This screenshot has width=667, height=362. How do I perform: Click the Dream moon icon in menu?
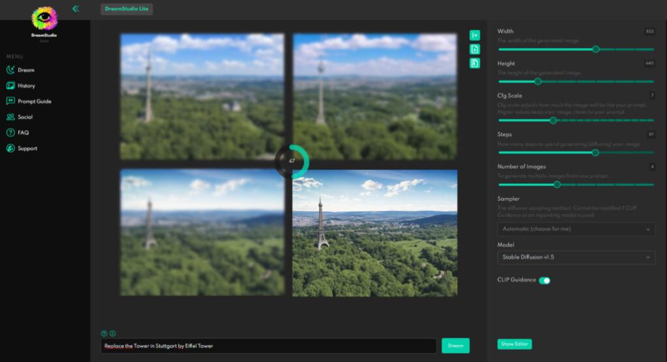point(10,70)
